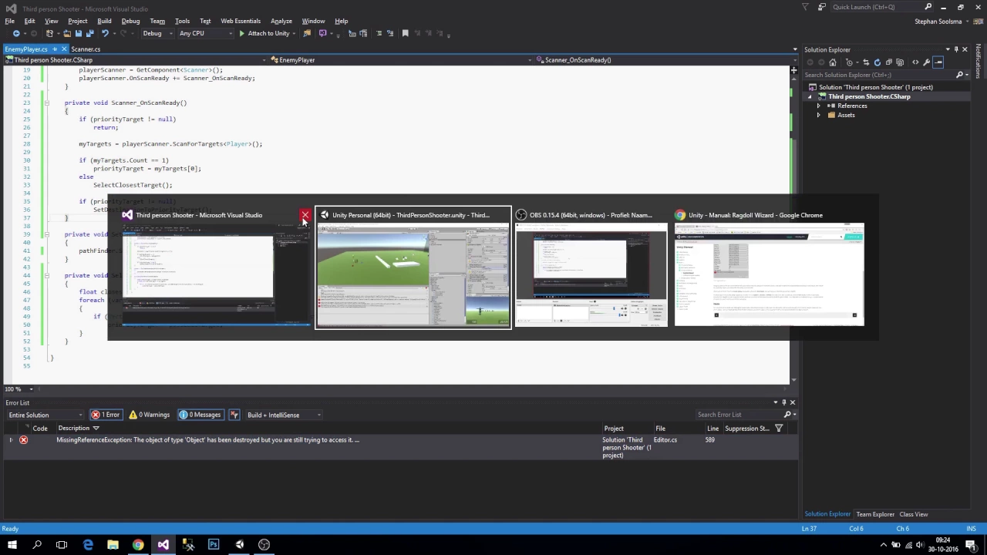Click the Navigate Backward toolbar icon
This screenshot has width=987, height=555.
(15, 33)
